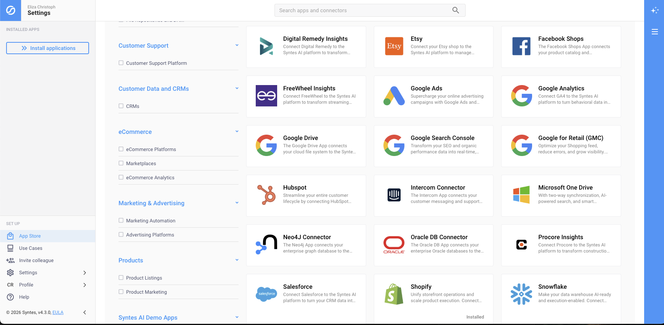The image size is (664, 325).
Task: Collapse the Marketing & Advertising section
Action: 237,203
